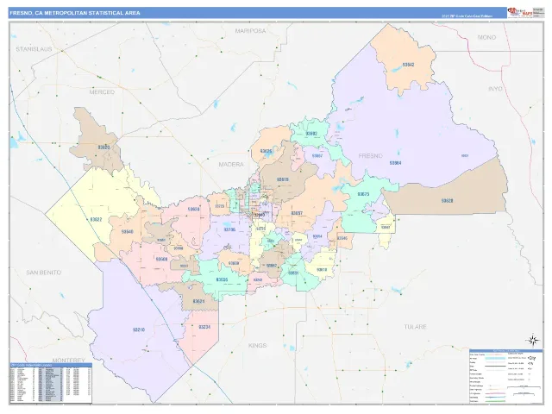Click the compass rose north arrow
This screenshot has height=414, width=552.
pos(533,340)
